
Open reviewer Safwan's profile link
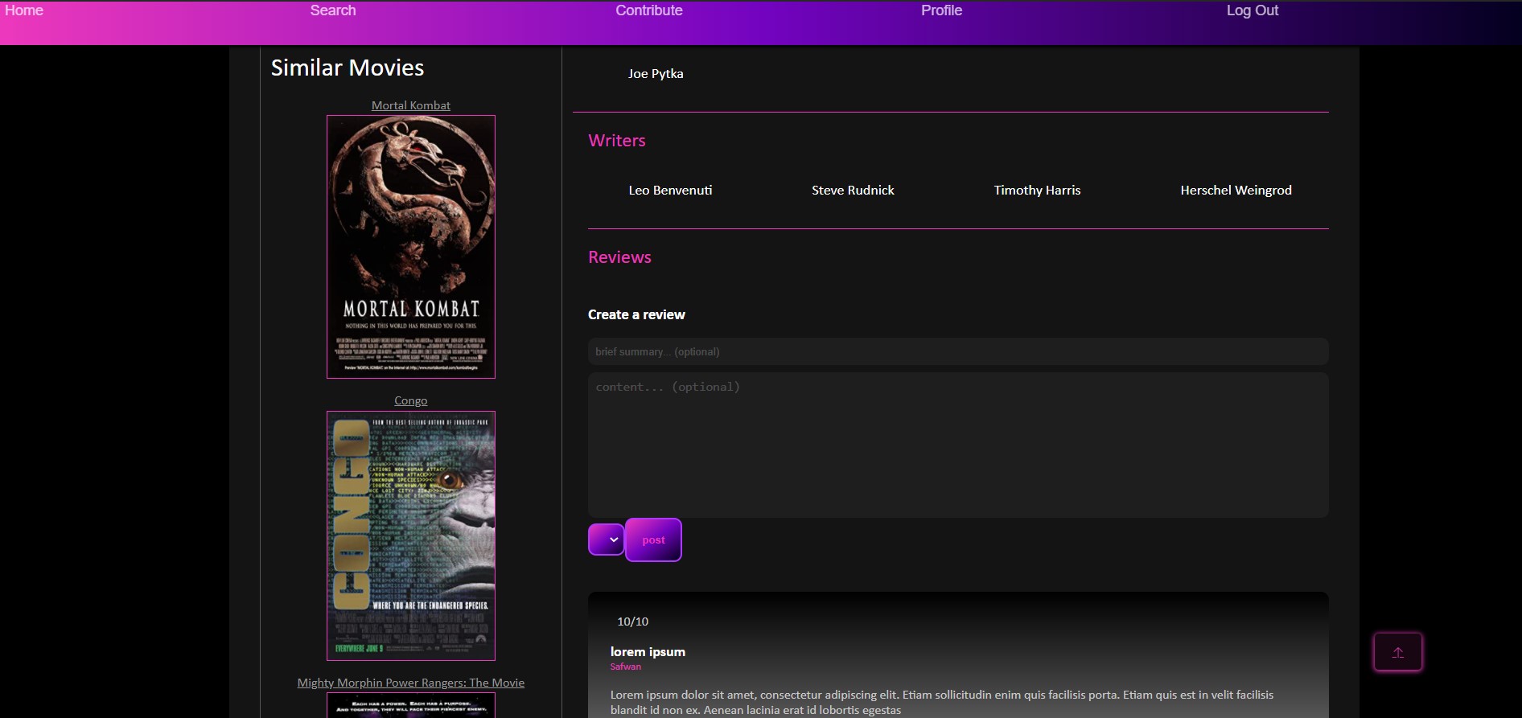click(625, 667)
